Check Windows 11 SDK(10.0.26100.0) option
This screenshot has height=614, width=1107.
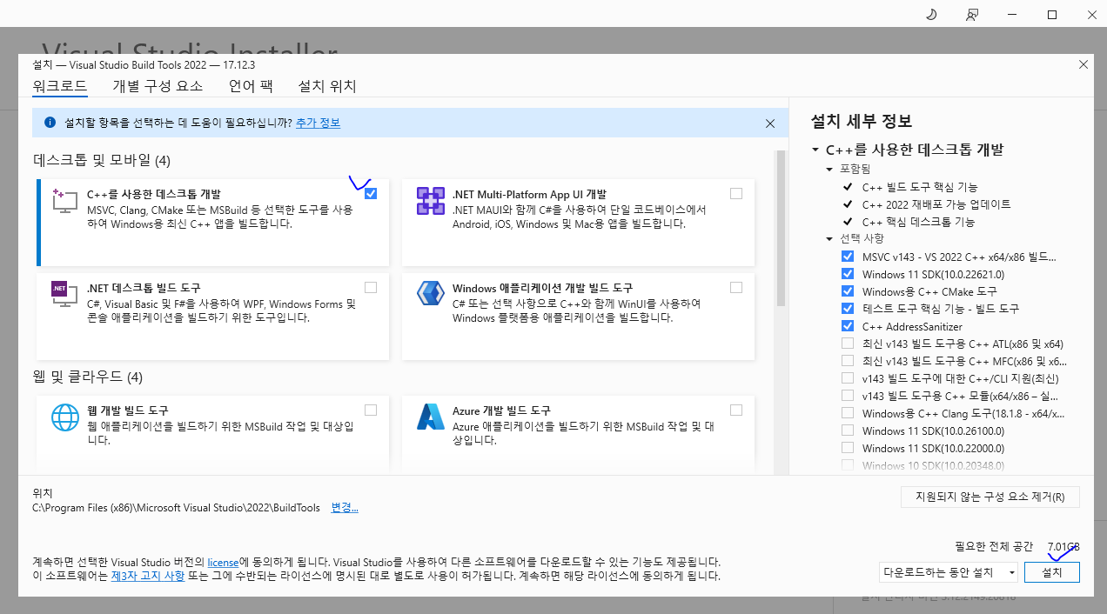pyautogui.click(x=848, y=430)
